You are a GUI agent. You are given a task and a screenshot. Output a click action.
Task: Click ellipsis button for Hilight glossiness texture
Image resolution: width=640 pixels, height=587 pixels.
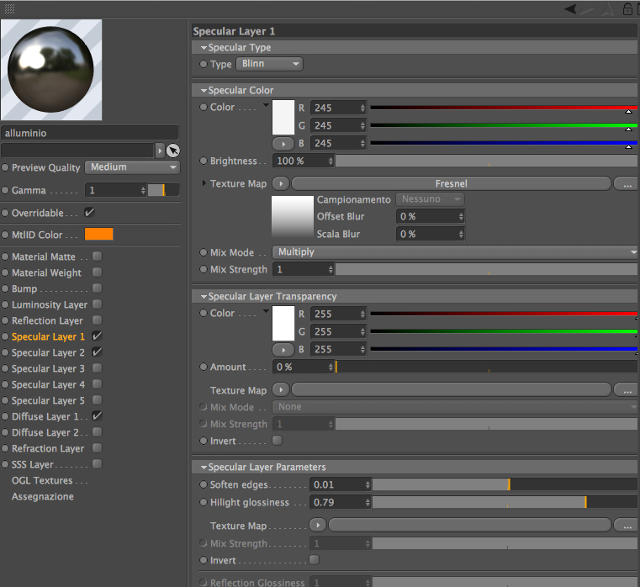click(627, 526)
